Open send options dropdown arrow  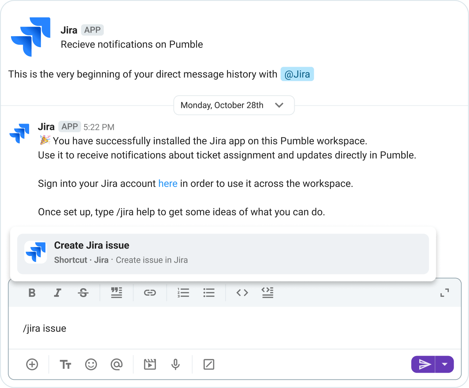445,365
